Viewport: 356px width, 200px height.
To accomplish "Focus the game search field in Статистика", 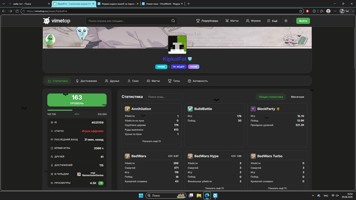I will tap(164, 97).
